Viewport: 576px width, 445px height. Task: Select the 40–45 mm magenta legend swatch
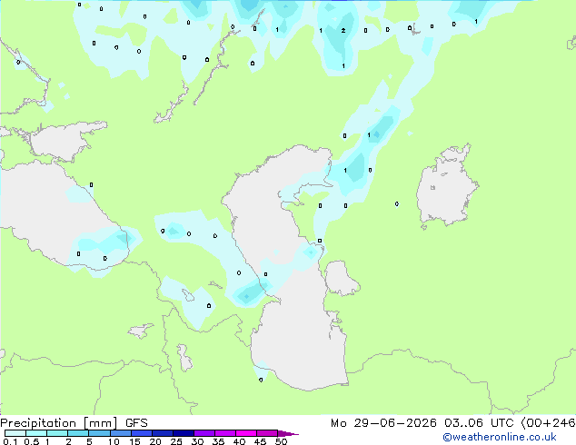pos(246,433)
